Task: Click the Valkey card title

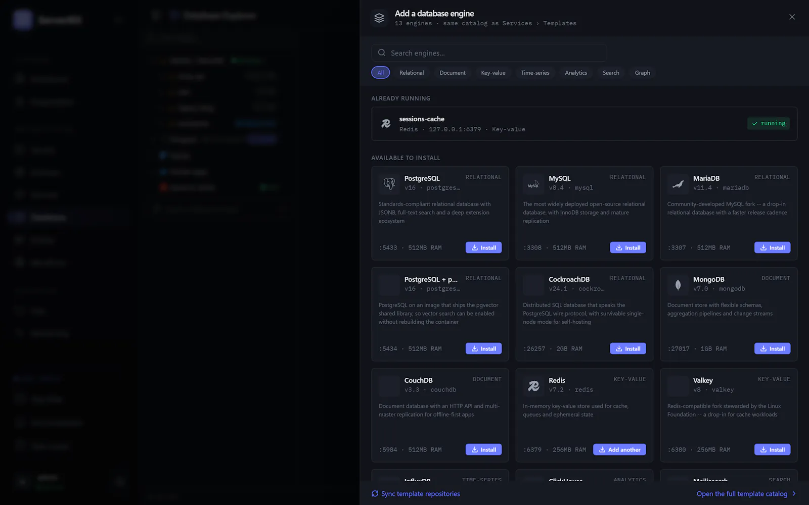Action: pos(703,380)
